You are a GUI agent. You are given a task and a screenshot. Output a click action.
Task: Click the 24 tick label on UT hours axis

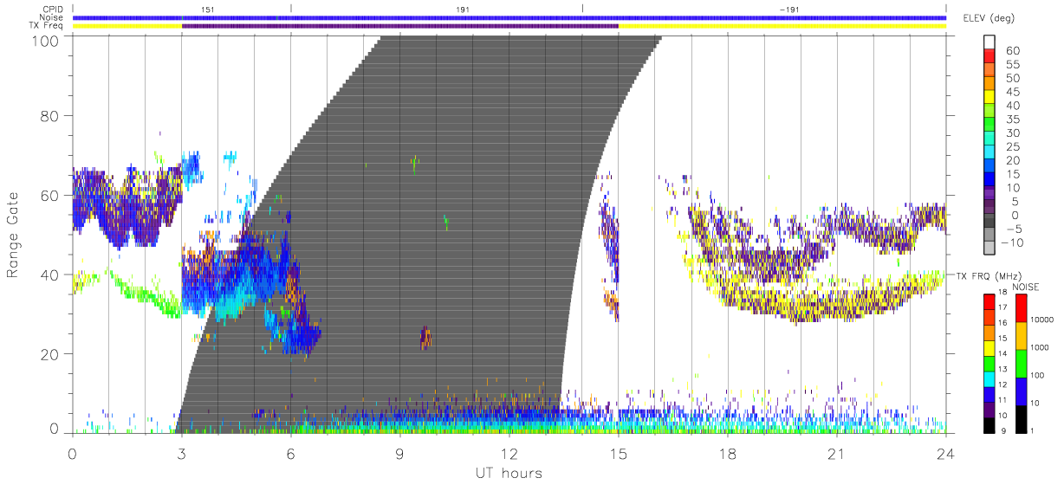pos(945,454)
